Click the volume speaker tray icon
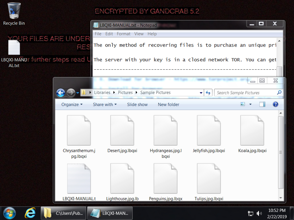 tap(259, 213)
